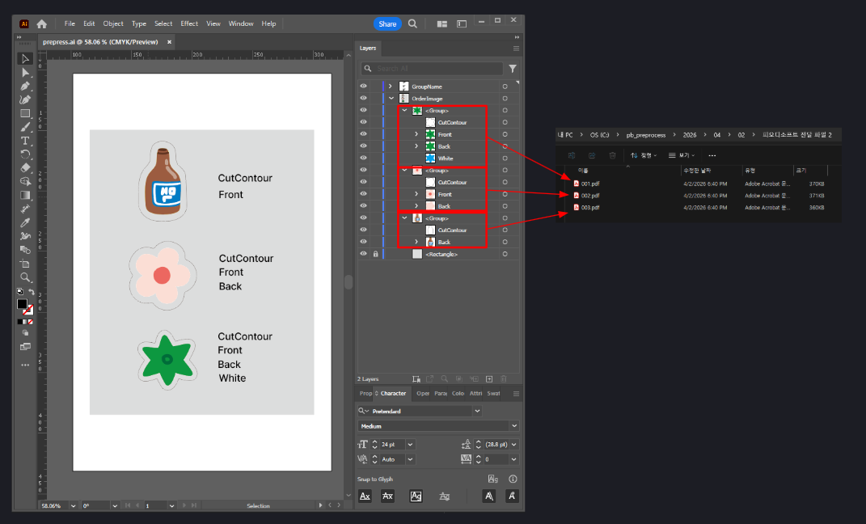Select the Pen tool
This screenshot has width=866, height=524.
(25, 87)
